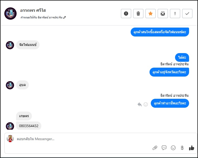This screenshot has width=198, height=158.
Task: Open saved replies speech bubble icon
Action: pos(164,148)
